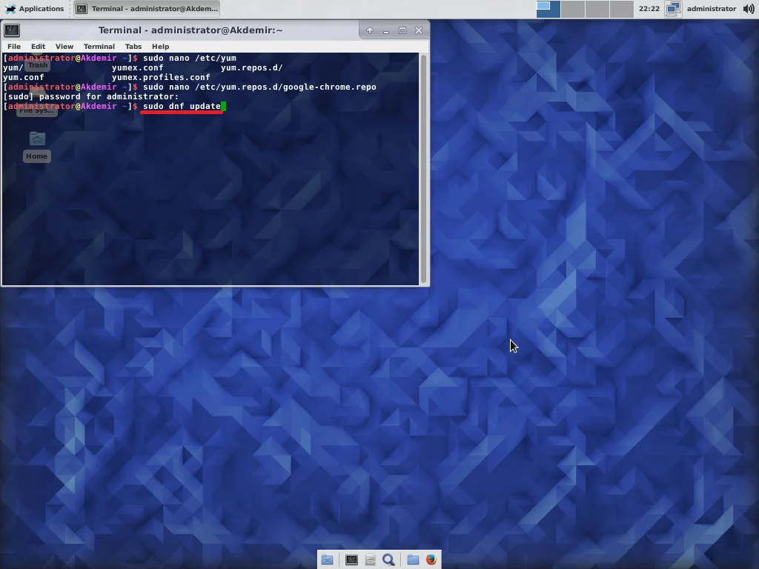Click the 'yumex.profiles.conf' text in the terminal
759x569 pixels.
coord(161,77)
